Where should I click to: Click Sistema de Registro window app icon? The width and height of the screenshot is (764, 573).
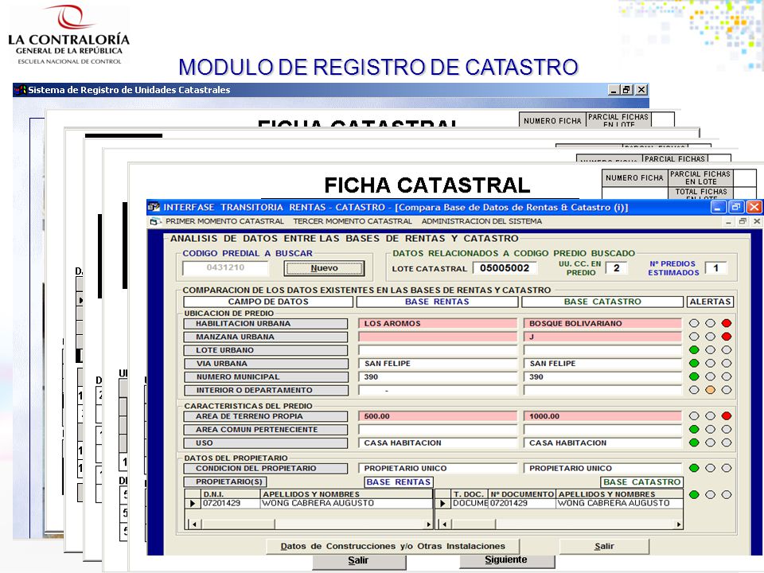(x=20, y=90)
